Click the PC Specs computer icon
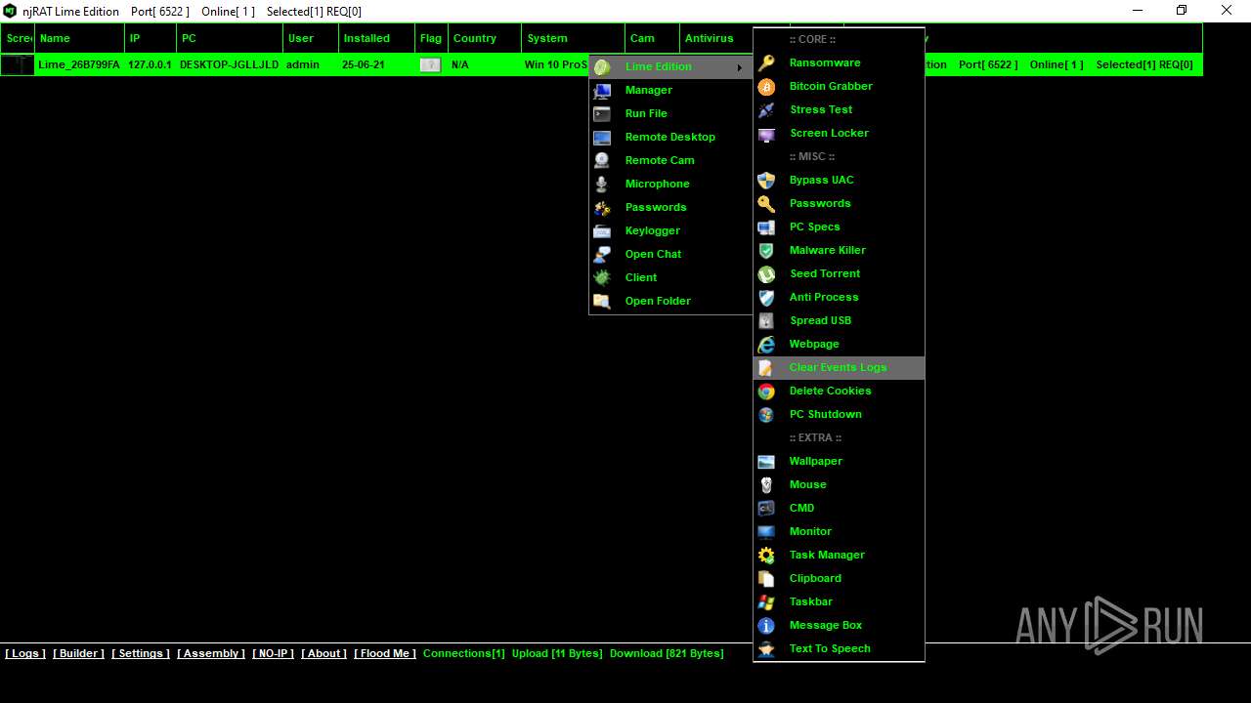 coord(767,227)
